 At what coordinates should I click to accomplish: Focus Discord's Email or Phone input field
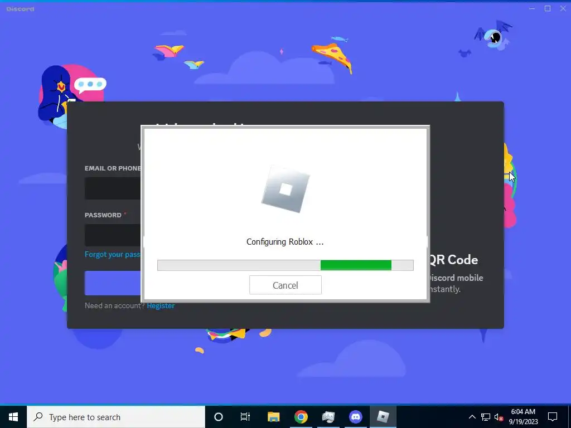(x=113, y=188)
